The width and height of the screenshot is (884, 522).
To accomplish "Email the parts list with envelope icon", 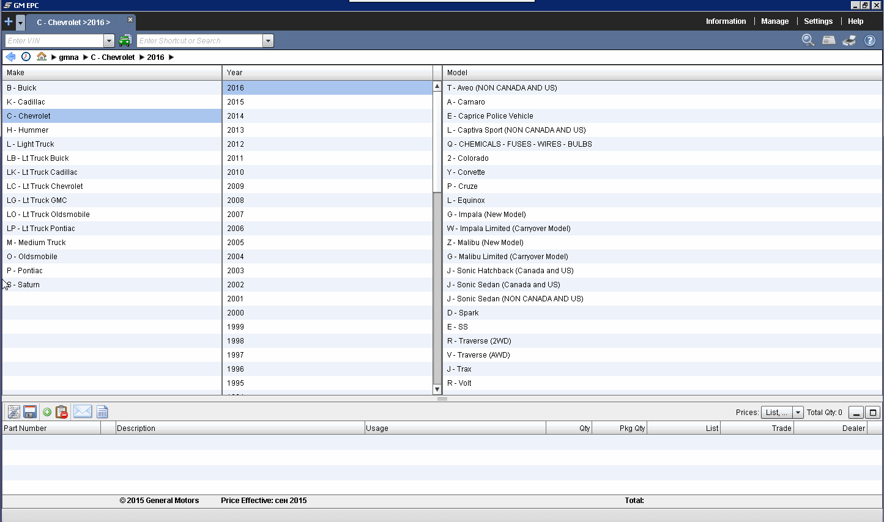I will click(83, 411).
